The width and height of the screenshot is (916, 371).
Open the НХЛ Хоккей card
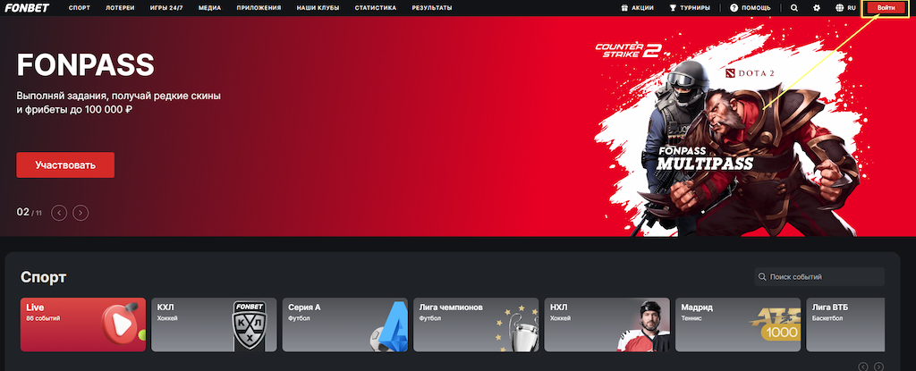pos(607,325)
